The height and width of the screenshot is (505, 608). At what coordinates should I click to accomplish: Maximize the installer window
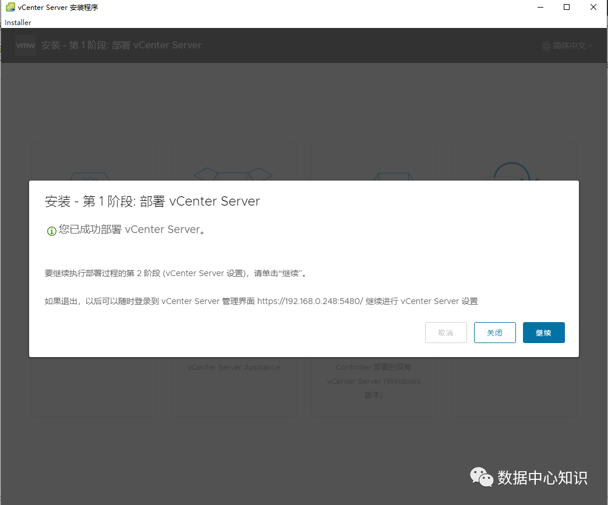tap(567, 8)
